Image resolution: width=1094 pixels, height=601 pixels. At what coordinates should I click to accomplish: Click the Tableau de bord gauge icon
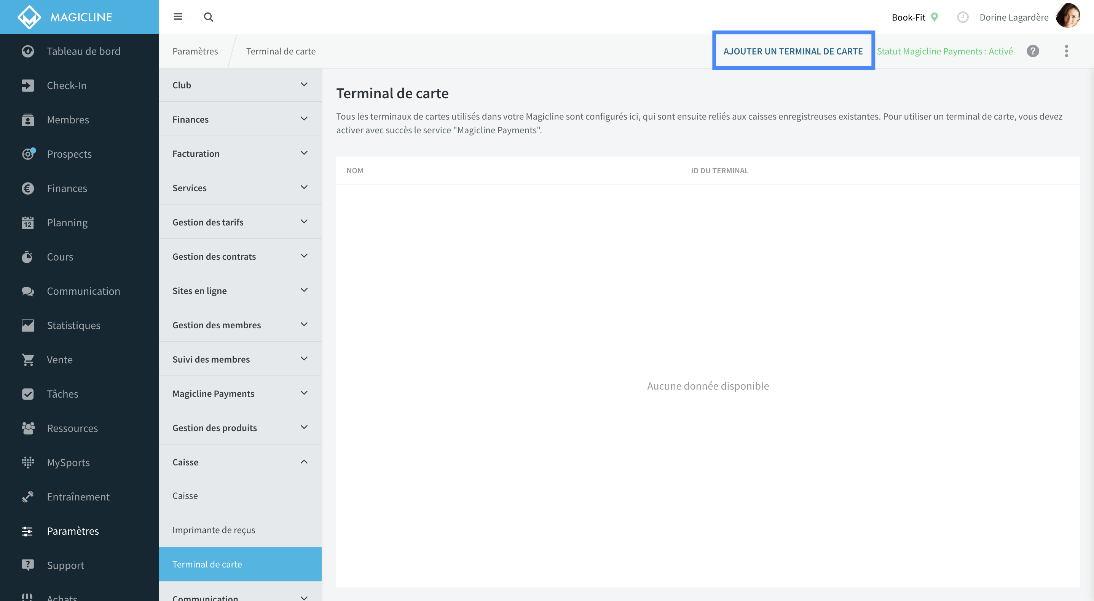pos(28,51)
